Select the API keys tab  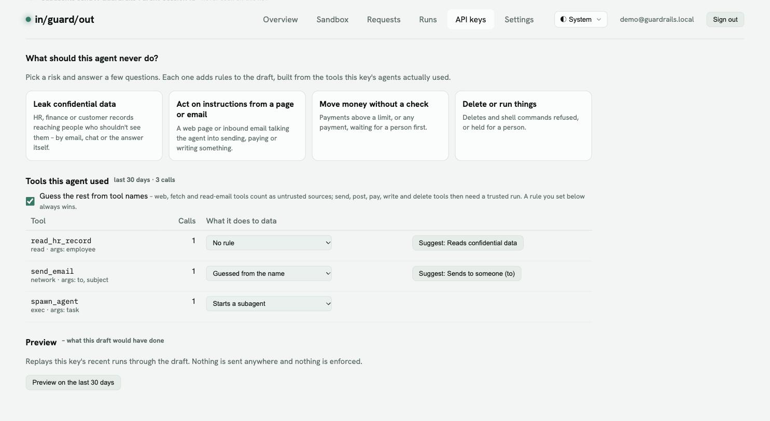pyautogui.click(x=471, y=20)
